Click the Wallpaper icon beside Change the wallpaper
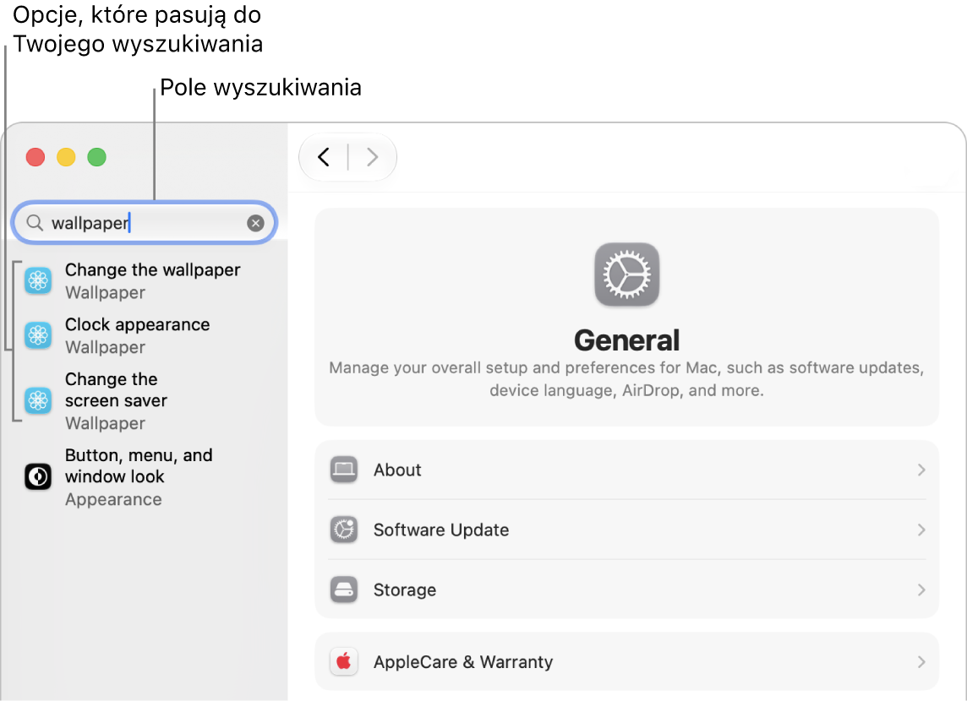Viewport: 967px width, 701px height. [38, 281]
